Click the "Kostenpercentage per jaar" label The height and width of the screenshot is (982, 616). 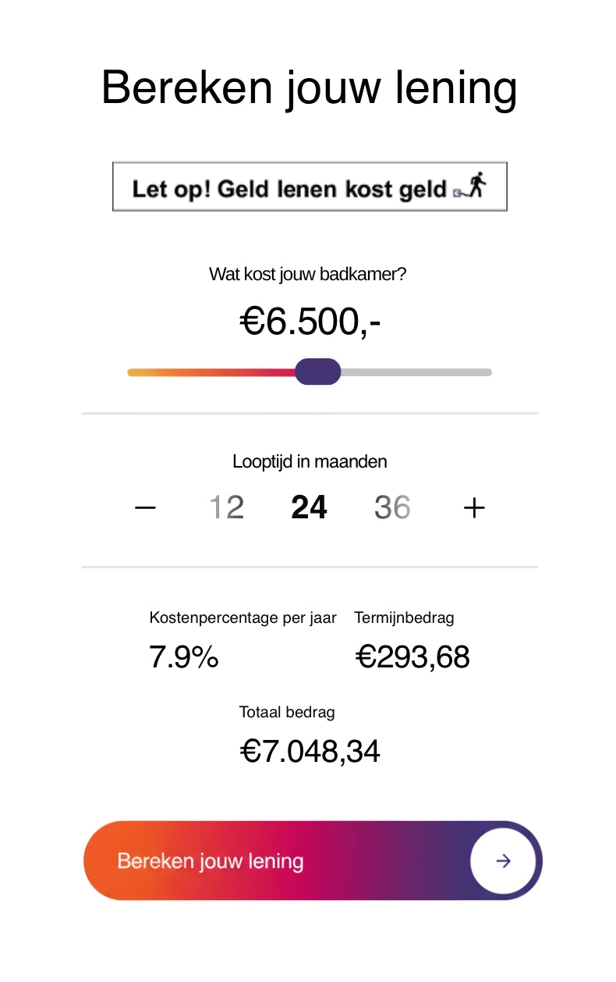click(x=243, y=618)
